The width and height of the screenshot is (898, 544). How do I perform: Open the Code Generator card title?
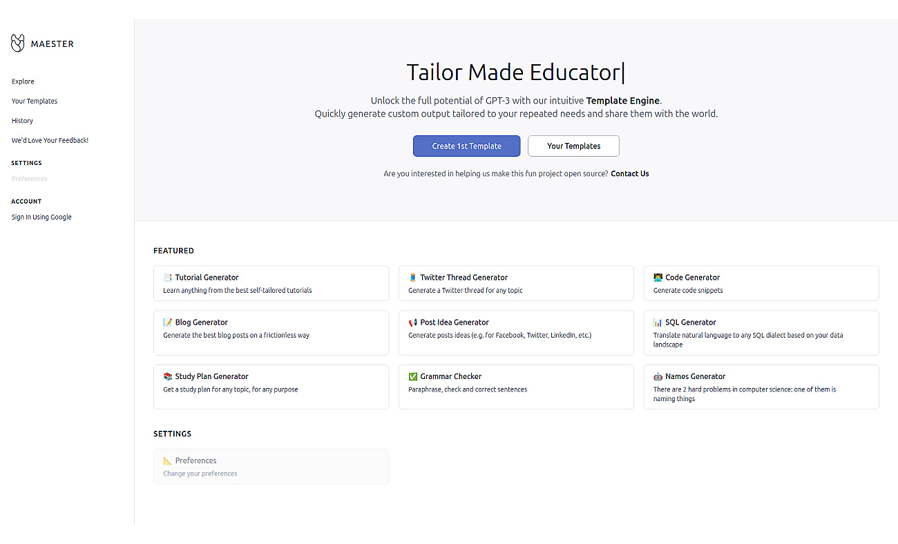click(x=693, y=278)
